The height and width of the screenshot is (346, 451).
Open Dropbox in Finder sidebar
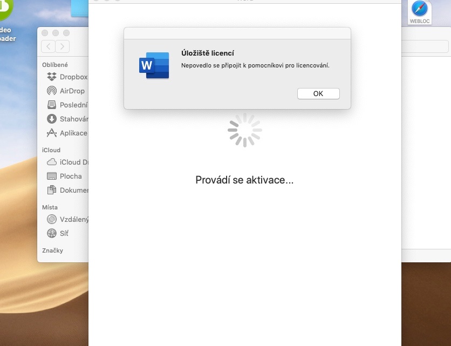pyautogui.click(x=67, y=77)
